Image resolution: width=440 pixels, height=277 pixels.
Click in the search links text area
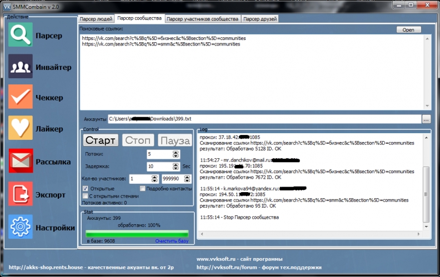click(252, 72)
